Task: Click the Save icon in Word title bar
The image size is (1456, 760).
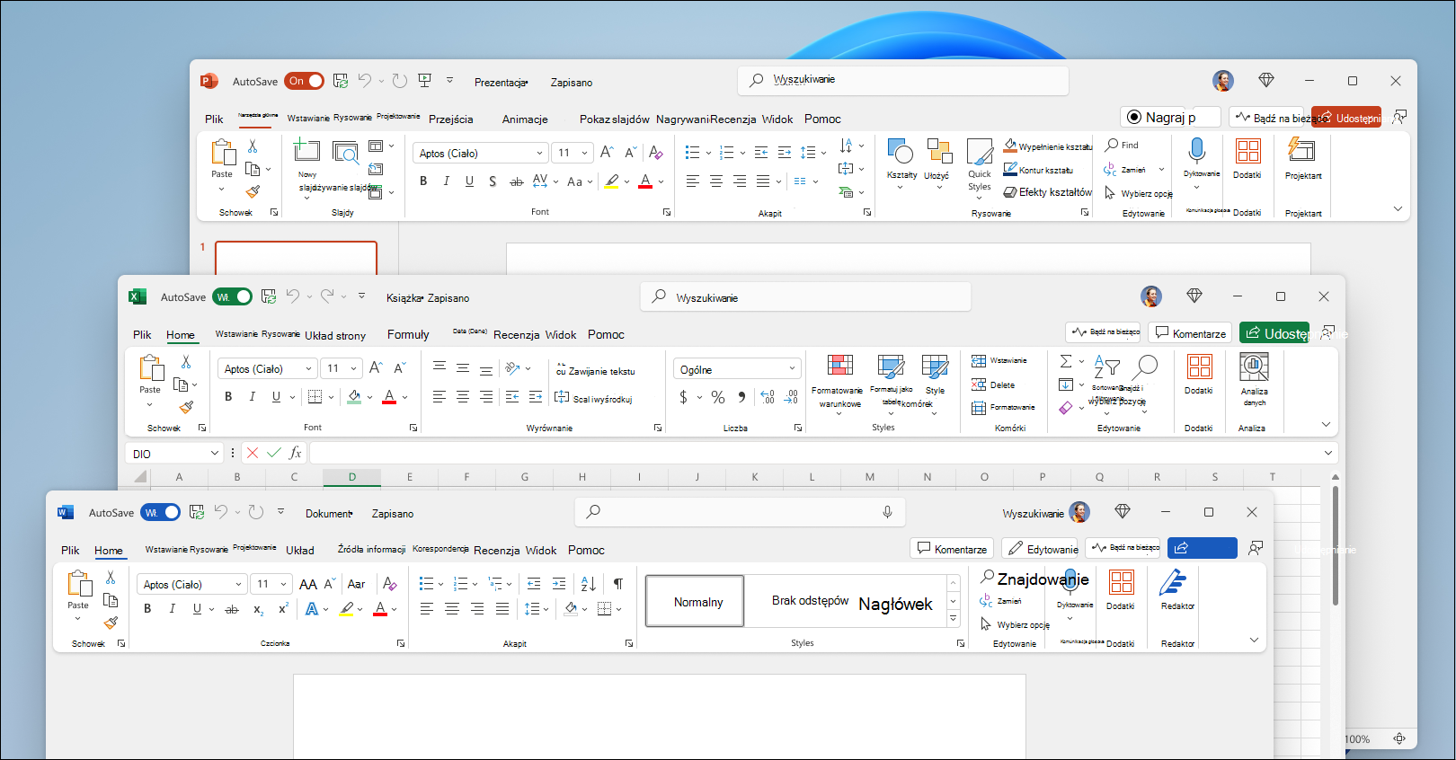Action: point(197,512)
